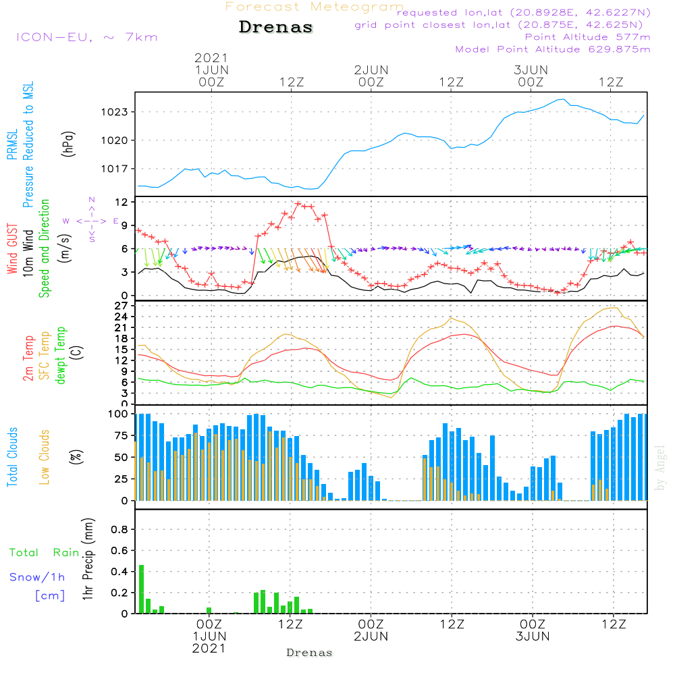
Task: Click the small 'Drenas' caption at bottom
Action: point(310,653)
